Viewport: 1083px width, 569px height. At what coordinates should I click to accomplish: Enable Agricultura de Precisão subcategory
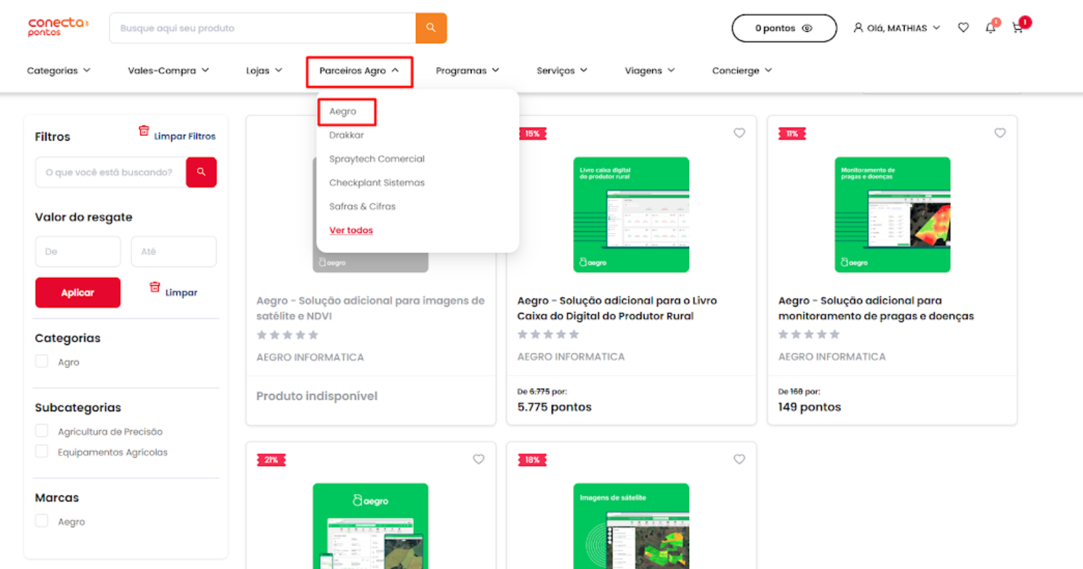(x=42, y=431)
